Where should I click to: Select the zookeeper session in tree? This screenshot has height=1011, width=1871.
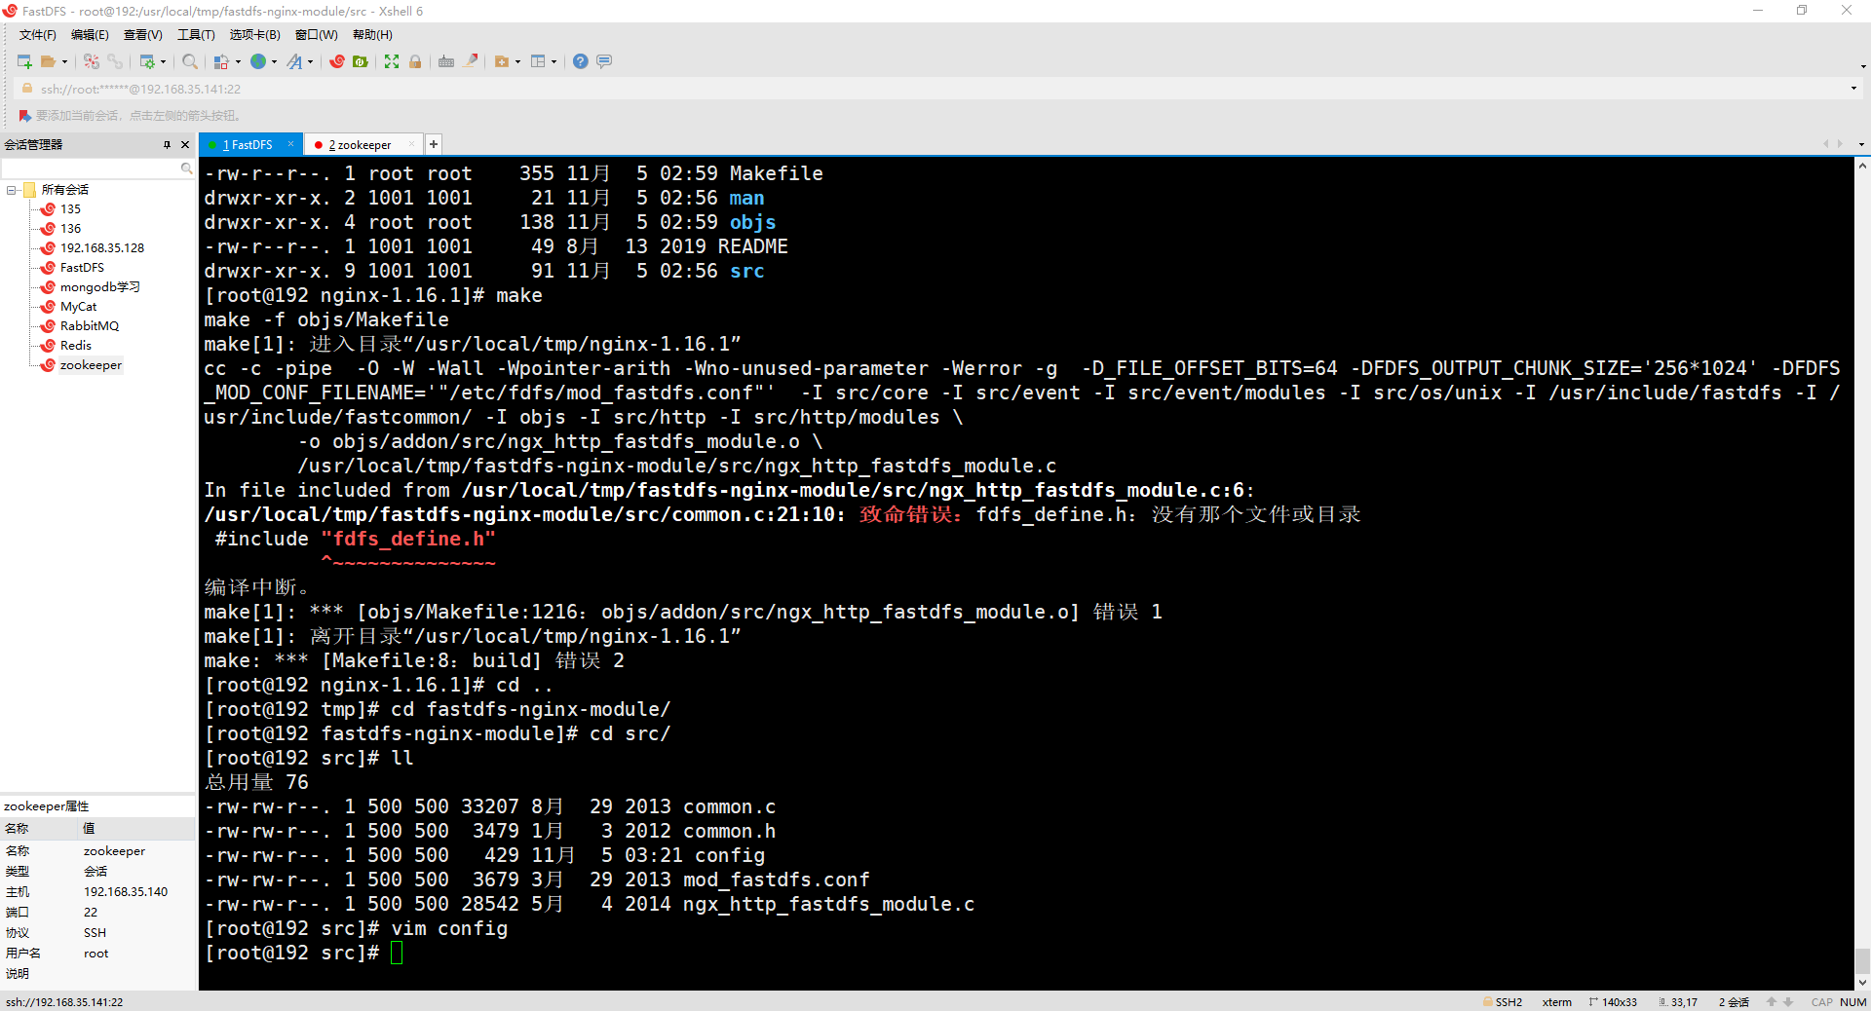91,365
